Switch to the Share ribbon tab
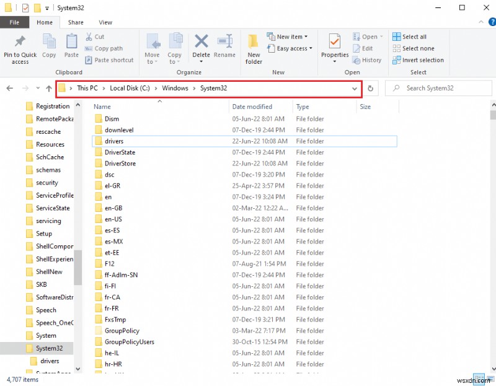This screenshot has width=496, height=386. pos(76,22)
